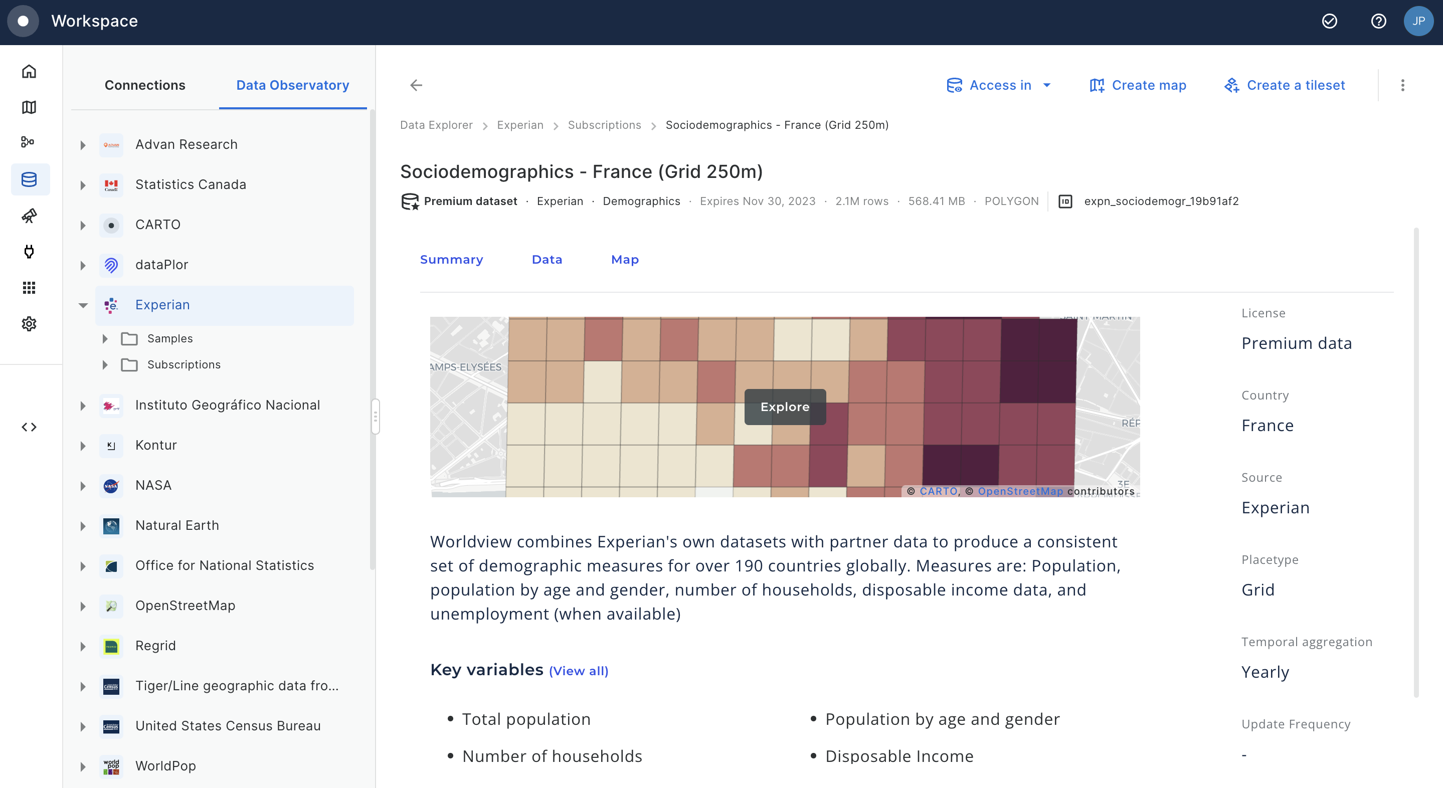The height and width of the screenshot is (788, 1443).
Task: Select the Data tab
Action: [548, 259]
